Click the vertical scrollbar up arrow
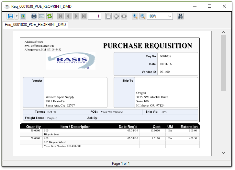This screenshot has width=235, height=170. 223,32
